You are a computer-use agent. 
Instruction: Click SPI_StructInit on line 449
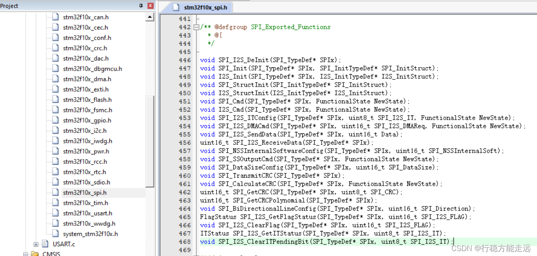coord(243,85)
